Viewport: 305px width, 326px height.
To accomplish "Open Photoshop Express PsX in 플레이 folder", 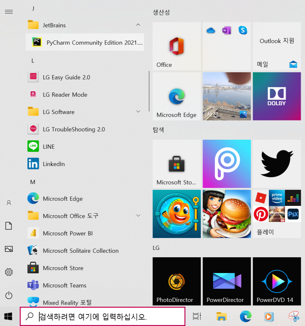I will (293, 214).
